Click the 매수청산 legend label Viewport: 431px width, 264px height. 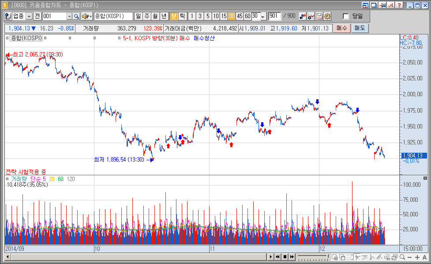pos(204,38)
